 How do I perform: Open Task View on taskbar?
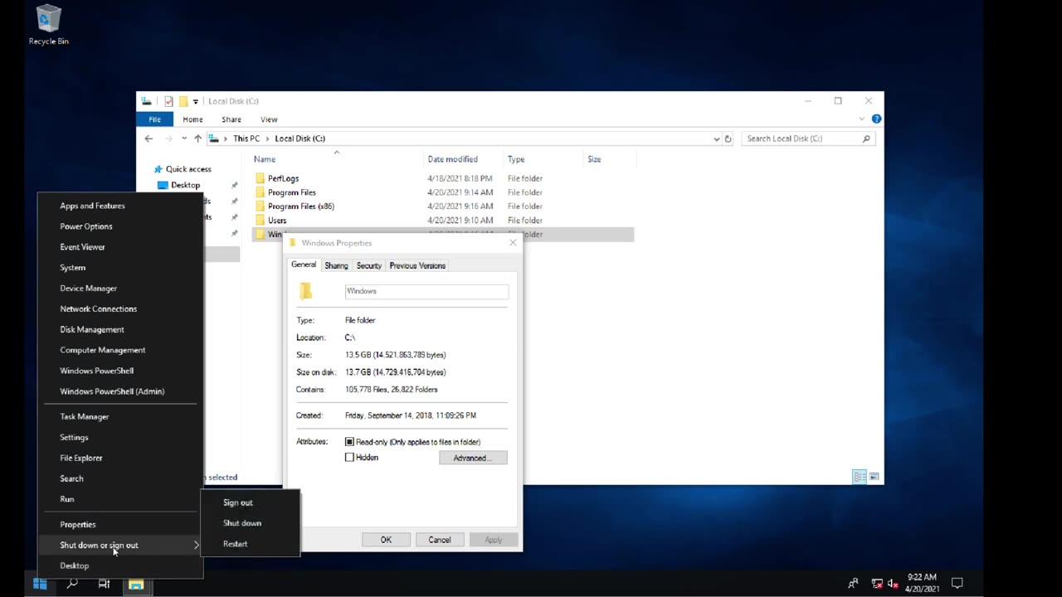coord(104,584)
